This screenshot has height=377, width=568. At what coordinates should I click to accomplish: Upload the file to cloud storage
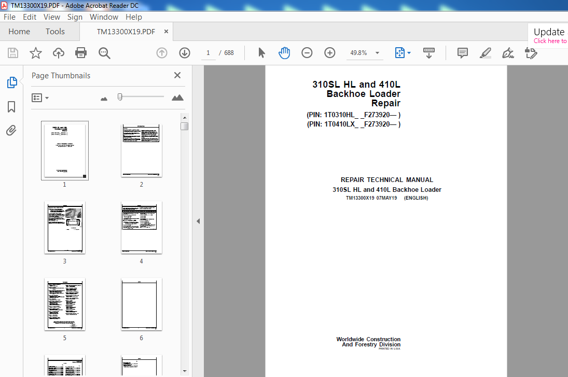click(x=58, y=53)
